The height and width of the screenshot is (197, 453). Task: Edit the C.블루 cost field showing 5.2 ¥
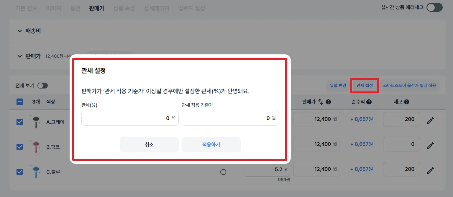(x=267, y=169)
